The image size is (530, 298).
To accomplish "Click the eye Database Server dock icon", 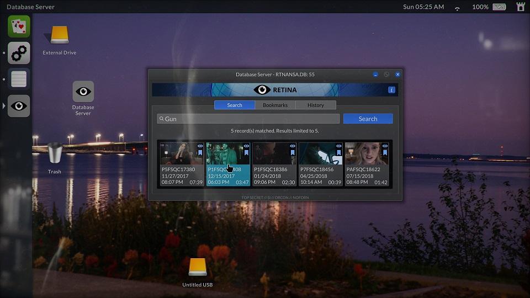I will point(19,106).
